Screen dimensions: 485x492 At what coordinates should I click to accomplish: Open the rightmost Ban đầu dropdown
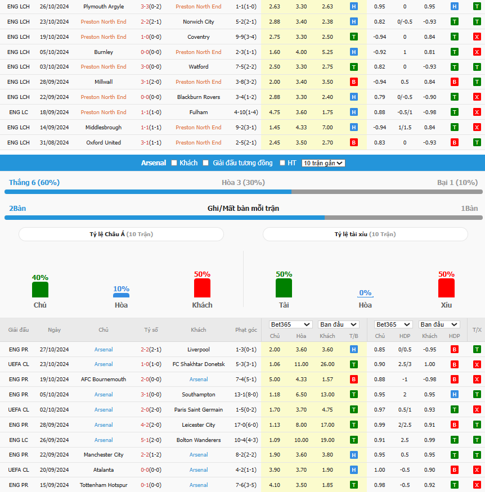[439, 324]
